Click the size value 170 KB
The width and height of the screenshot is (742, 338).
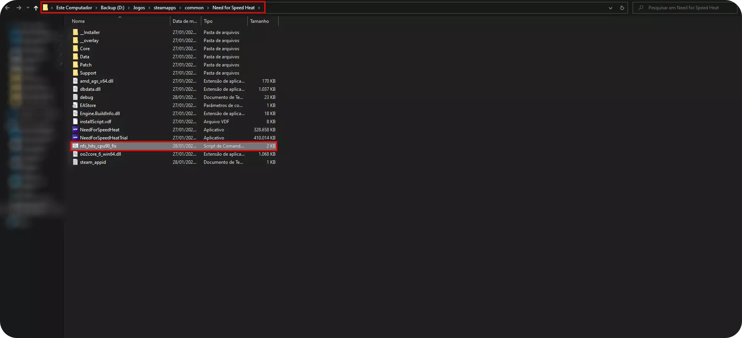tap(269, 81)
